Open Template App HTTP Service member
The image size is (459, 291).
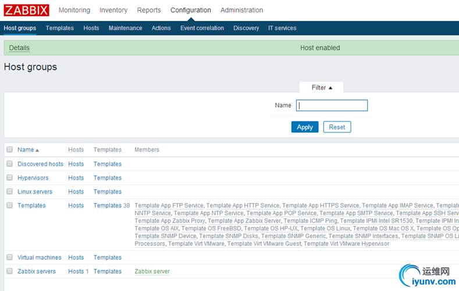(x=243, y=206)
